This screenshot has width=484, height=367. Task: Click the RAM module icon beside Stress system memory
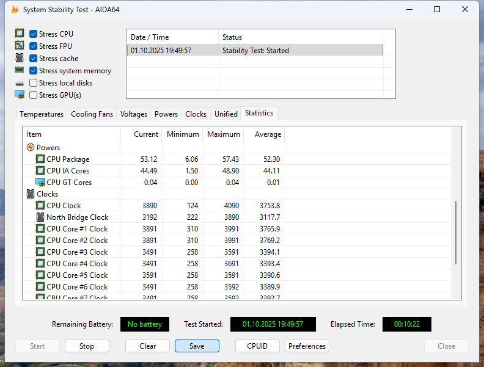click(x=20, y=70)
